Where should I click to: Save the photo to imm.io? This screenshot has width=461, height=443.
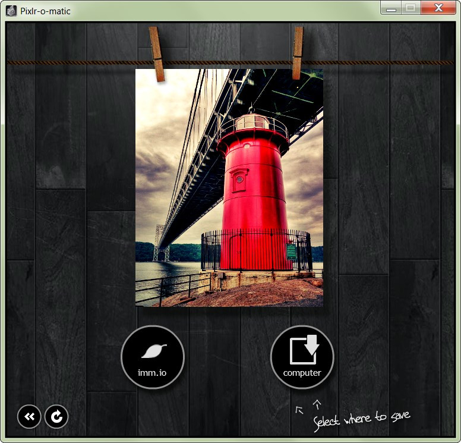point(153,357)
